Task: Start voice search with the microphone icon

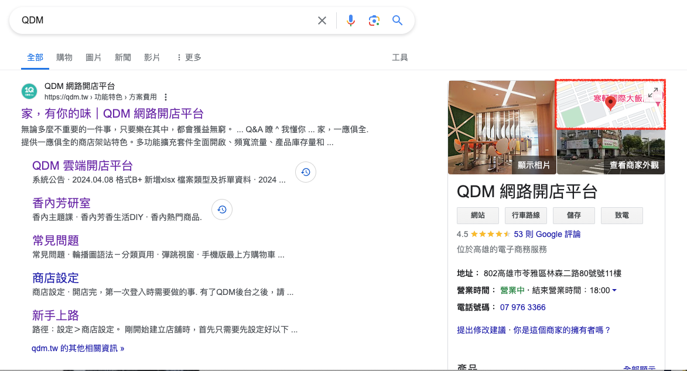Action: (x=350, y=20)
